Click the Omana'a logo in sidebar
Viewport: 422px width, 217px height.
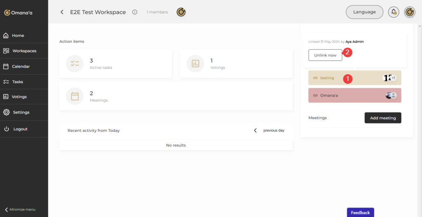[19, 13]
